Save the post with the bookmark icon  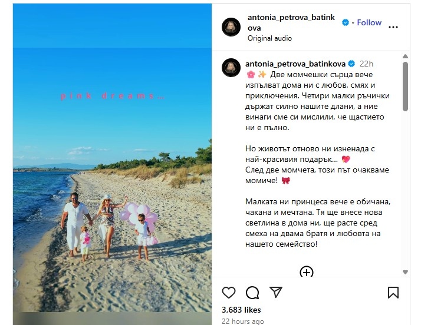point(393,293)
